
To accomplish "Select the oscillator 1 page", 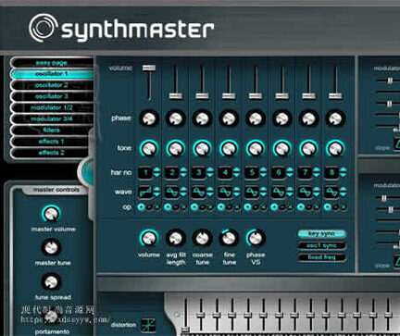I will [x=52, y=74].
